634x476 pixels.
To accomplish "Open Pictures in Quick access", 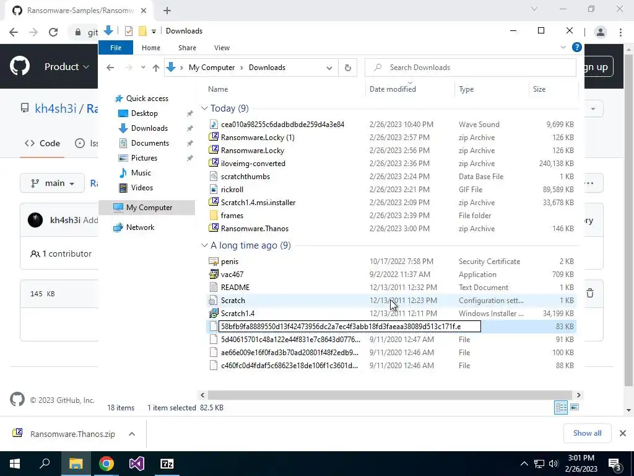I will point(144,158).
